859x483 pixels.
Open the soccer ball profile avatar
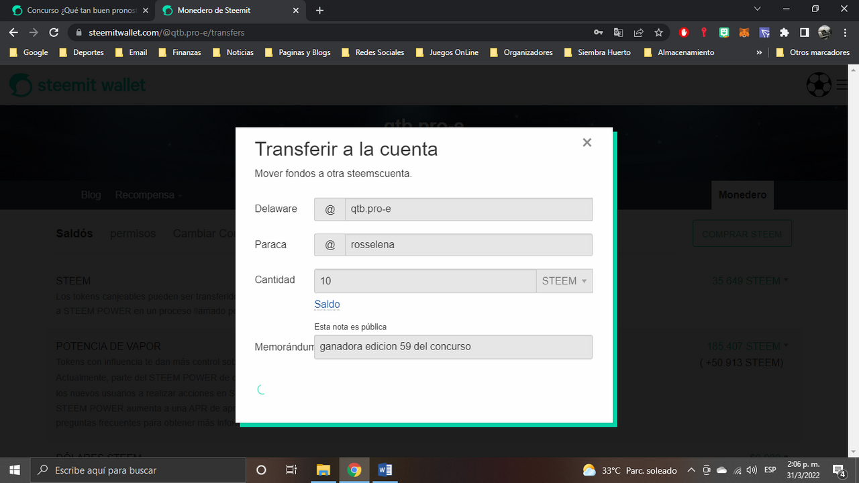tap(818, 85)
